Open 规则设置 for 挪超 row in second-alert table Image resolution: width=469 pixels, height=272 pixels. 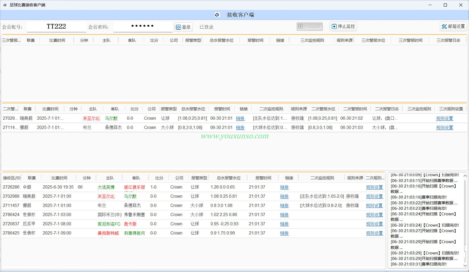445,128
